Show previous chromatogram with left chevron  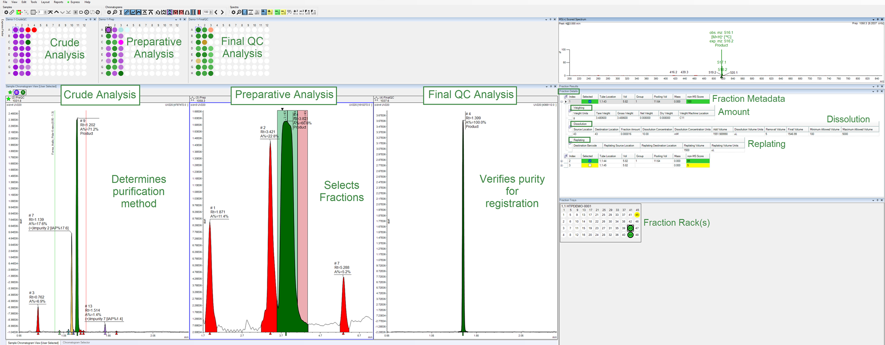pos(216,12)
